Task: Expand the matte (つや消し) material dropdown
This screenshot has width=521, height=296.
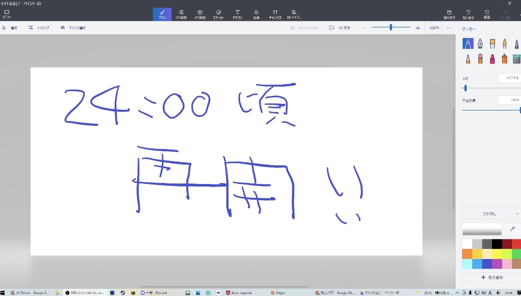Action: (492, 214)
